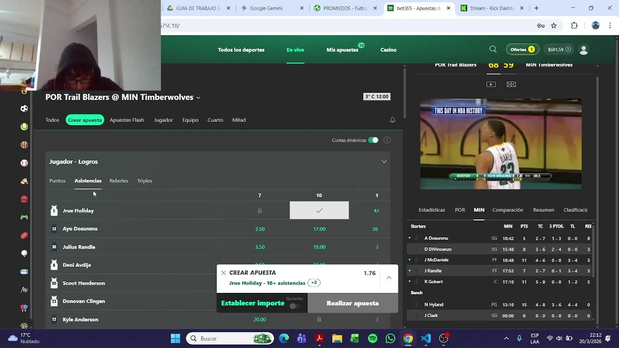Viewport: 619px width, 348px height.
Task: Open the American football sport icon
Action: pyautogui.click(x=24, y=235)
